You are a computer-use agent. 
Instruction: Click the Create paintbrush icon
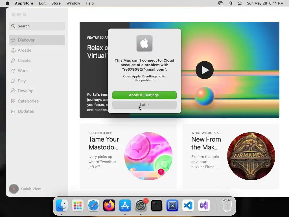[13, 60]
